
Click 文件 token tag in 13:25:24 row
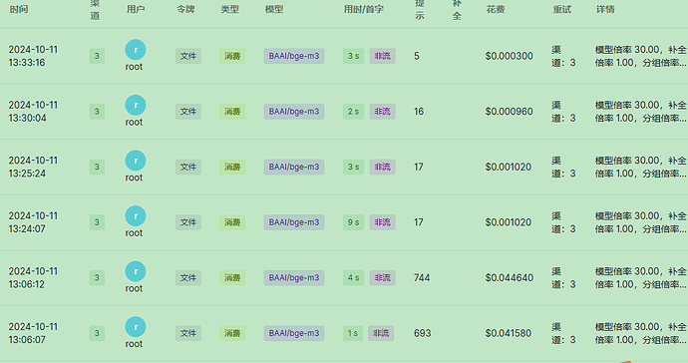click(x=188, y=167)
